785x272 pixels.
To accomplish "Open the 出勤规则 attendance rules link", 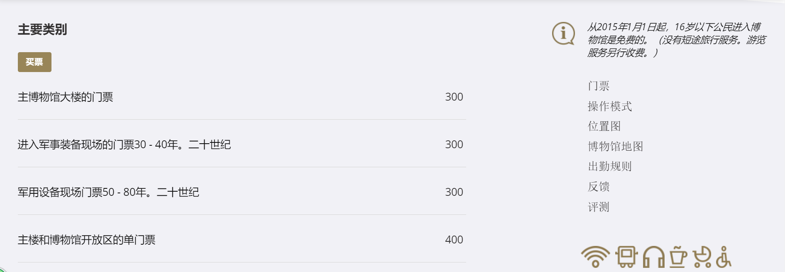I will pos(609,166).
